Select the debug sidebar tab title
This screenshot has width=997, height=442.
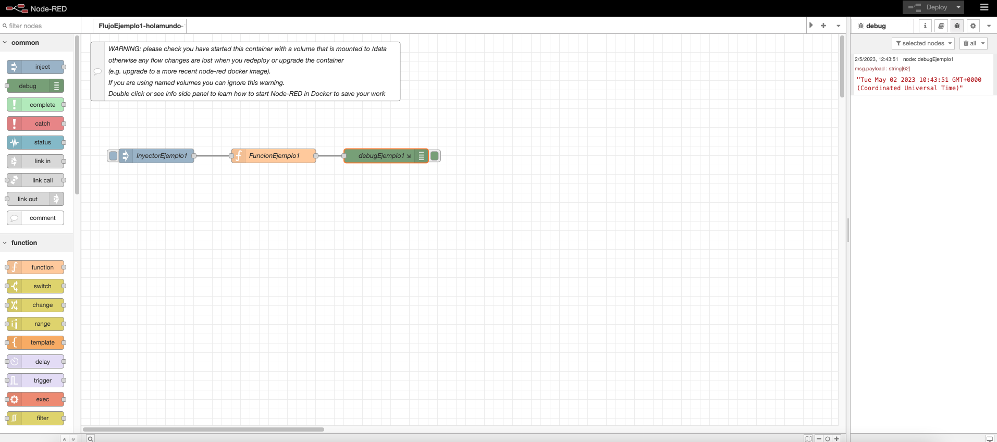[883, 26]
